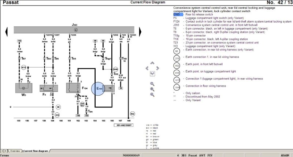The height and width of the screenshot is (157, 293).
Task: Click reference box 146 in diagram
Action: coord(78,115)
